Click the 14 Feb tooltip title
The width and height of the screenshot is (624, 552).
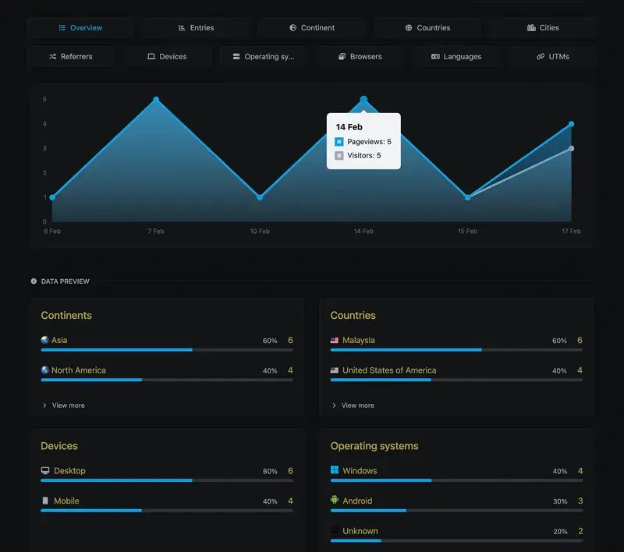[x=349, y=127]
